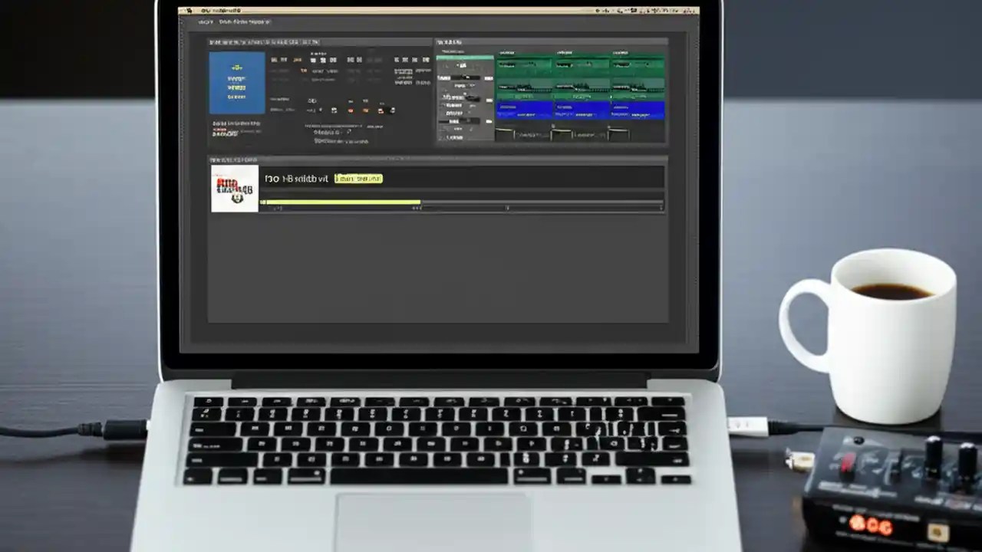Select the orange folder-style icon near the center
The height and width of the screenshot is (552, 982).
point(366,110)
